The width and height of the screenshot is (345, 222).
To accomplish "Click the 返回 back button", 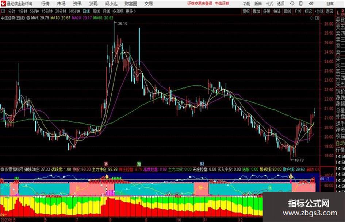I will [329, 11].
